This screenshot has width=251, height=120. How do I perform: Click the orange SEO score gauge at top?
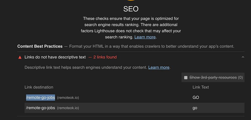click(x=131, y=1)
